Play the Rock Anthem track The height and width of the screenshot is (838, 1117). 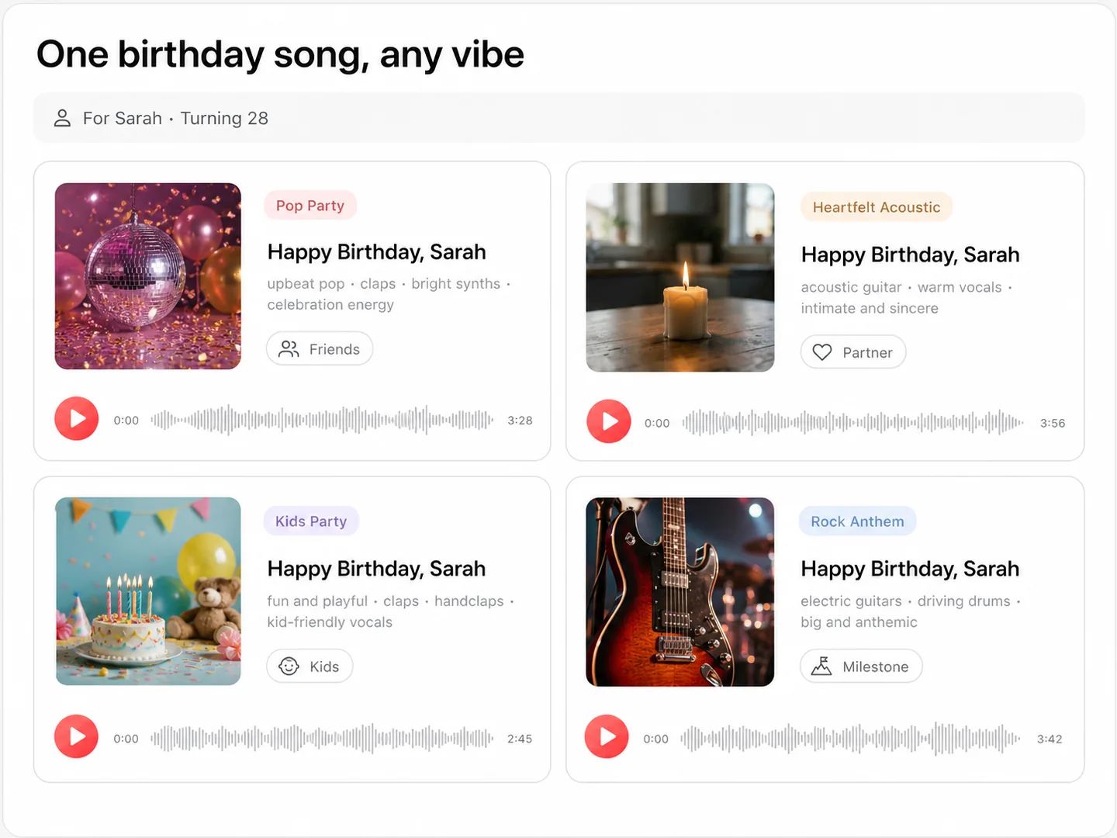coord(607,736)
